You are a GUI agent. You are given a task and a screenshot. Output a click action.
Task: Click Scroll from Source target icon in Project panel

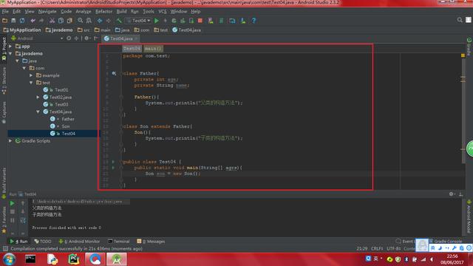tap(69, 38)
